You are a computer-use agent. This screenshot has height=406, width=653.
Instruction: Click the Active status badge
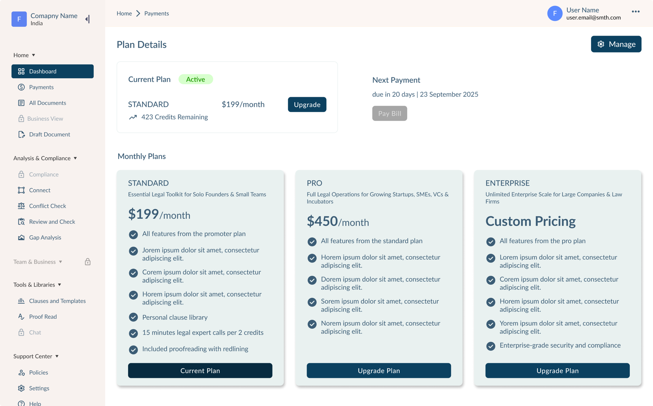point(196,79)
